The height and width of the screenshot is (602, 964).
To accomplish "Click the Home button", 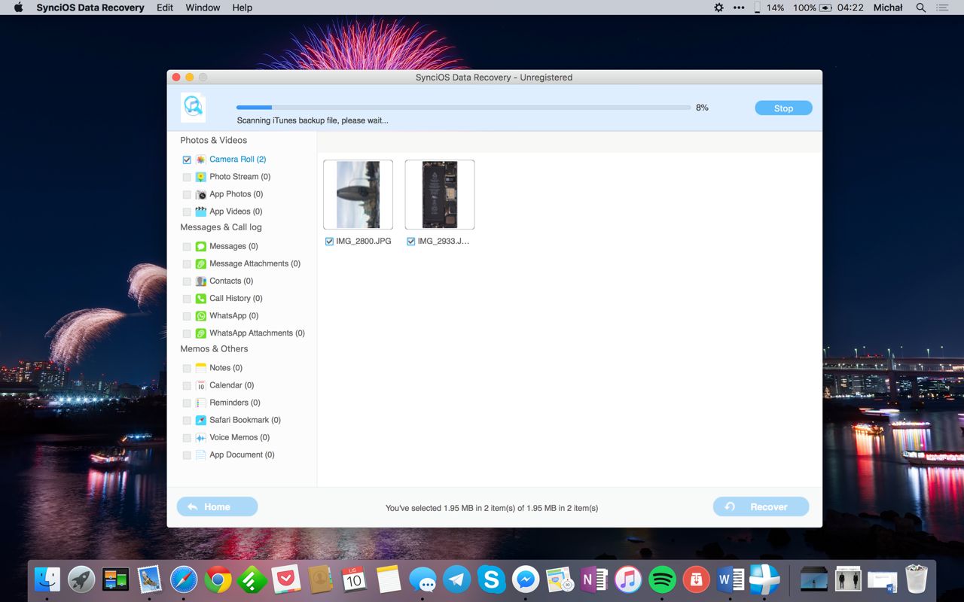I will coord(217,506).
